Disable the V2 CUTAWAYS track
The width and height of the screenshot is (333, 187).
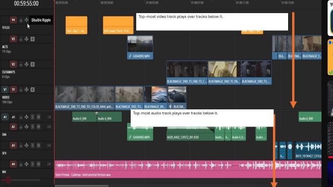[32, 65]
